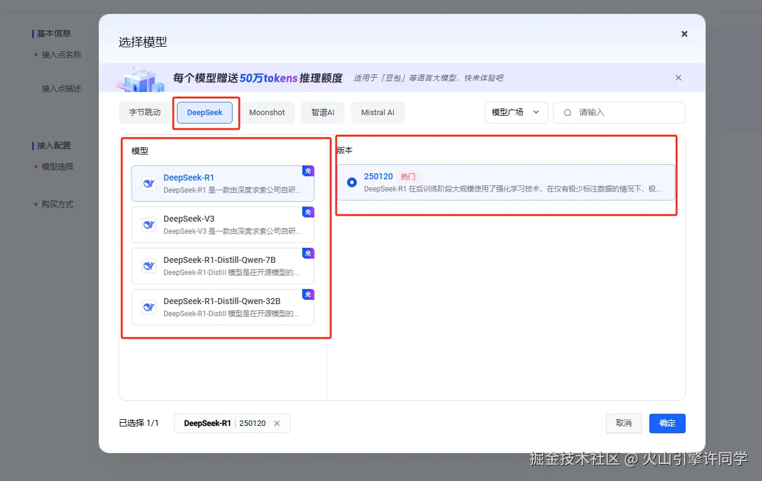Click the 250120 version description text
This screenshot has width=762, height=481.
click(x=512, y=189)
